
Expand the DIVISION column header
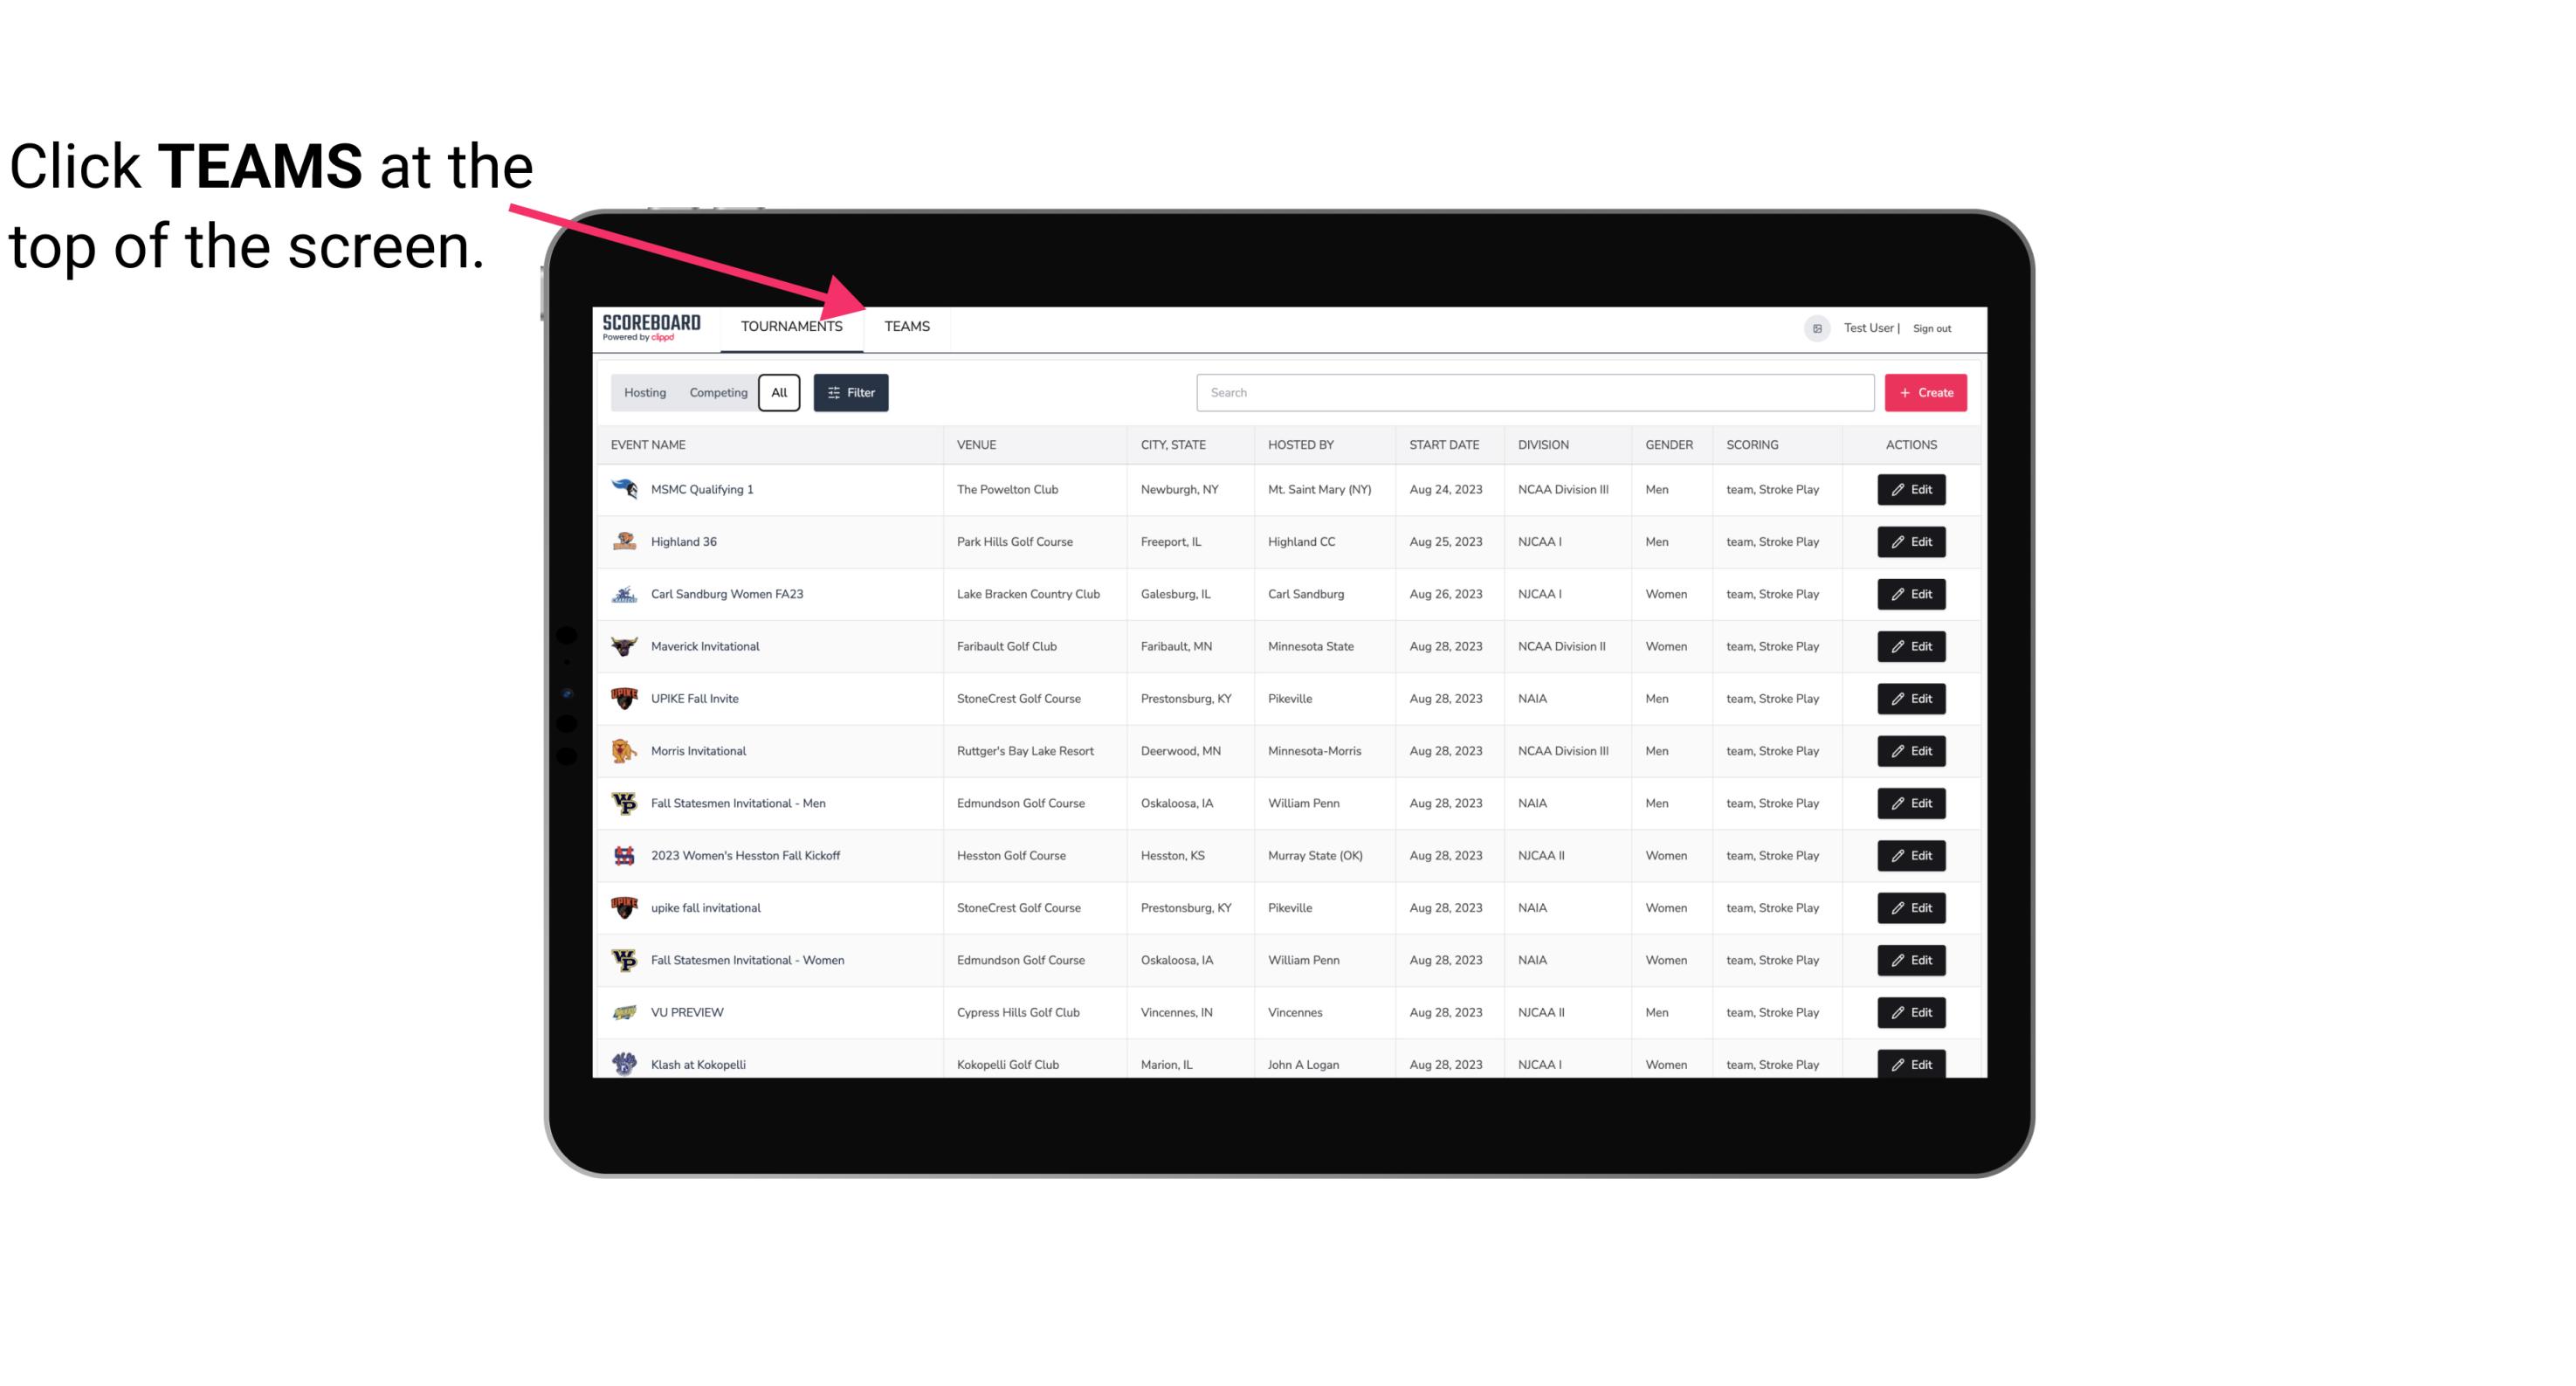[1544, 444]
